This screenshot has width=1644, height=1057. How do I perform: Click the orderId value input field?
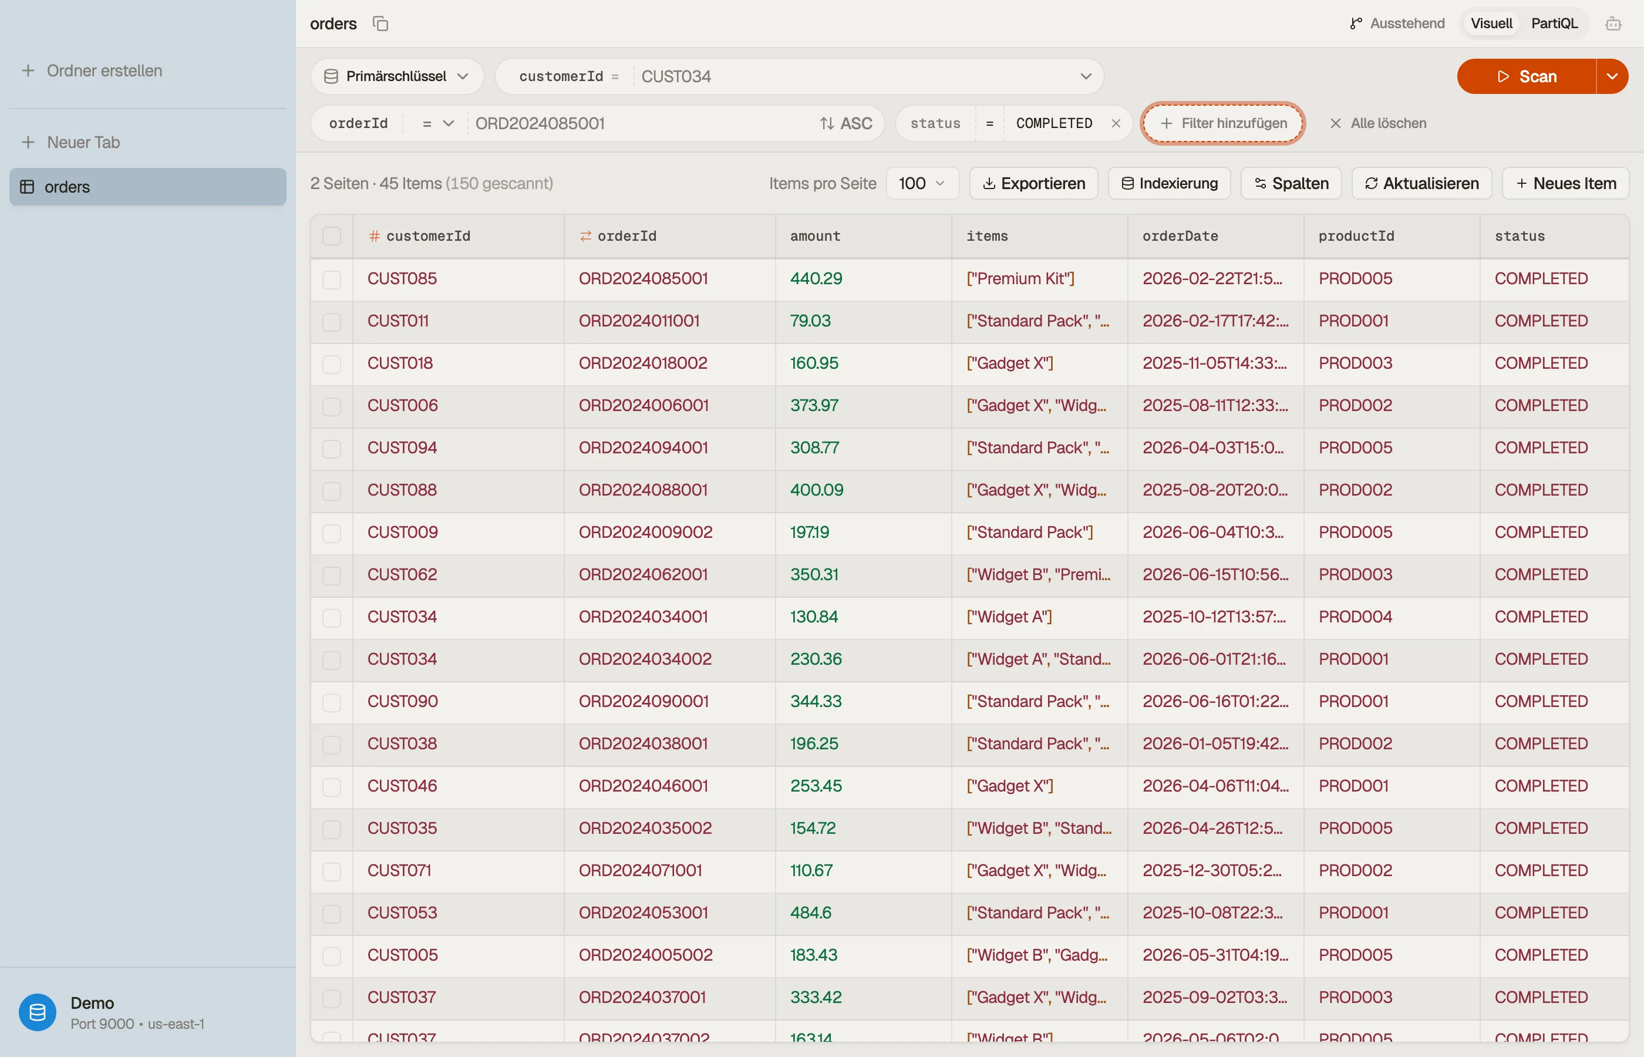[x=642, y=123]
